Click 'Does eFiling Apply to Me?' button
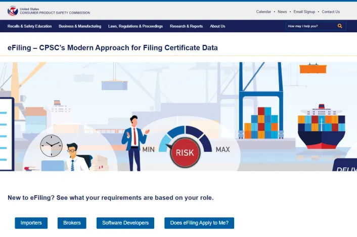Image resolution: width=357 pixels, height=237 pixels. [199, 223]
